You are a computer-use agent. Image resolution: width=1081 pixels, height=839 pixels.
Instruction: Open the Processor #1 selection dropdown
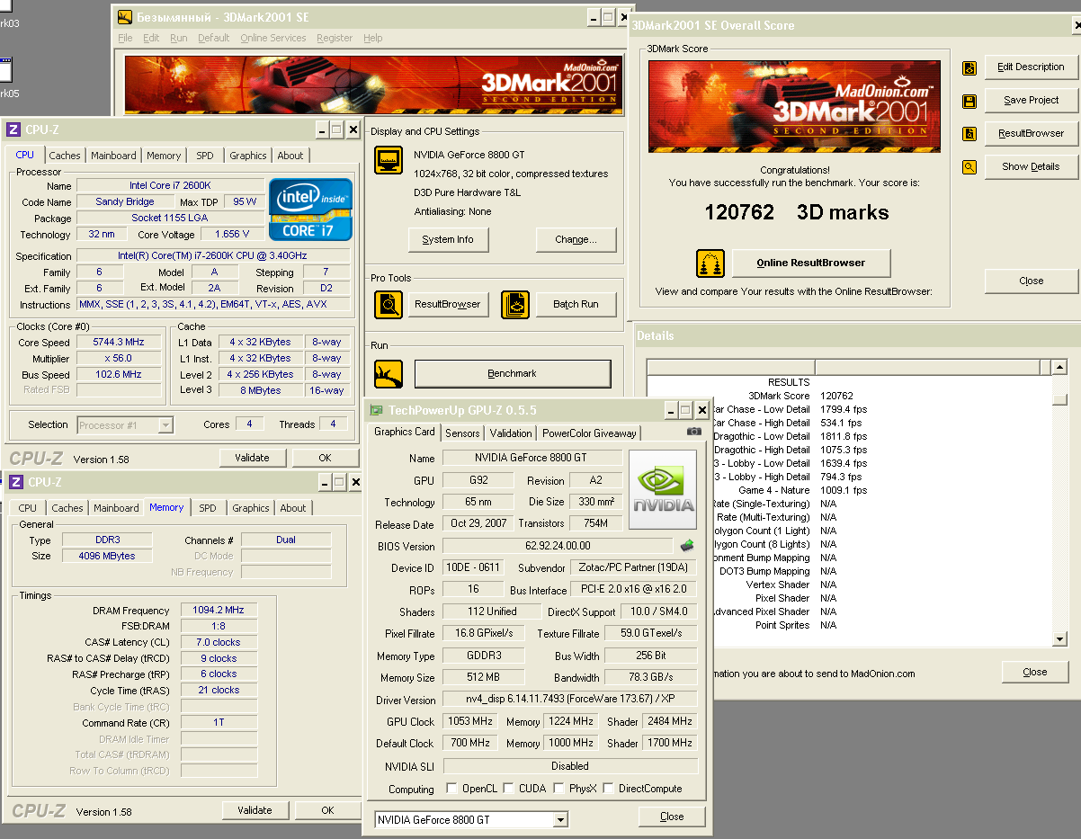coord(165,425)
